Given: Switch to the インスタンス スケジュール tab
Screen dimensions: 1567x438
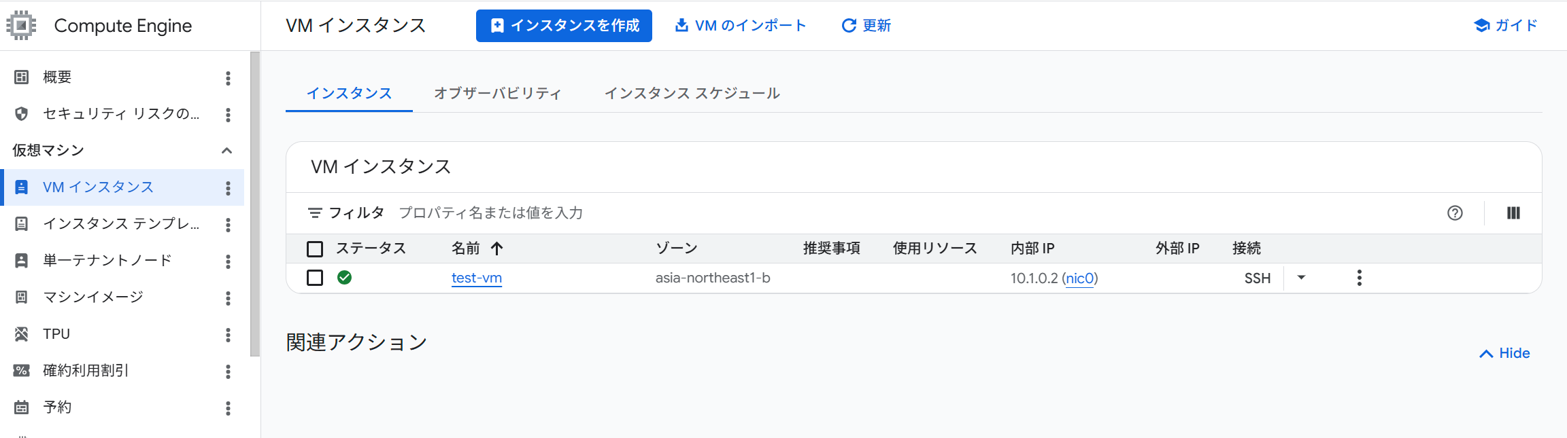Looking at the screenshot, I should tap(692, 94).
